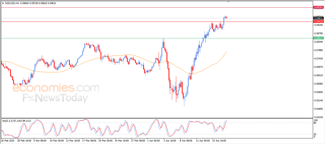Image resolution: width=325 pixels, height=144 pixels.
Task: Click the 0.57430 price axis label
Action: (318, 59)
